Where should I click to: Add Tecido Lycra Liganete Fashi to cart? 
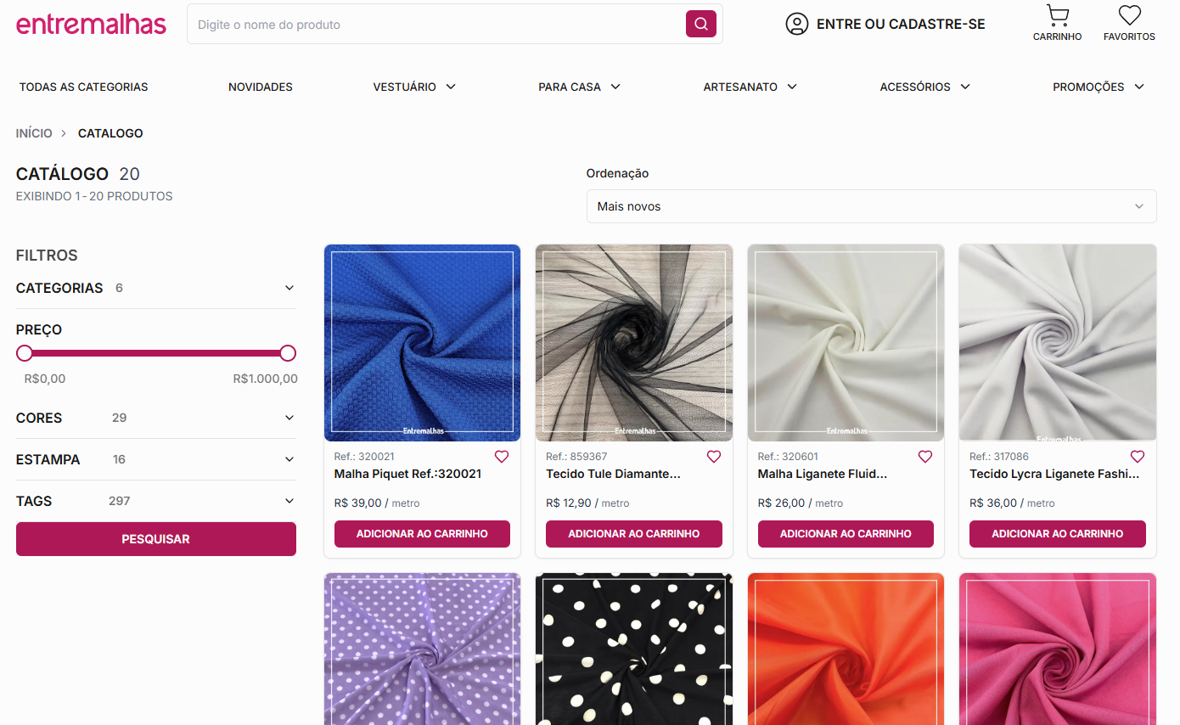[x=1058, y=534]
